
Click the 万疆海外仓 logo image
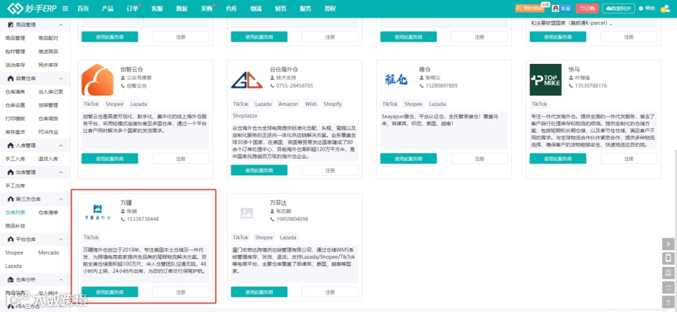(x=98, y=213)
